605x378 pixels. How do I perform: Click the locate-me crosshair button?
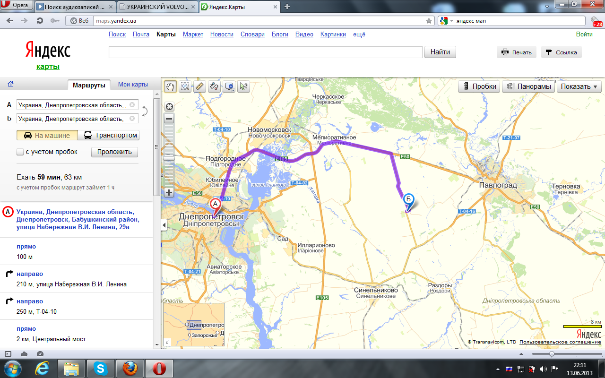[169, 106]
